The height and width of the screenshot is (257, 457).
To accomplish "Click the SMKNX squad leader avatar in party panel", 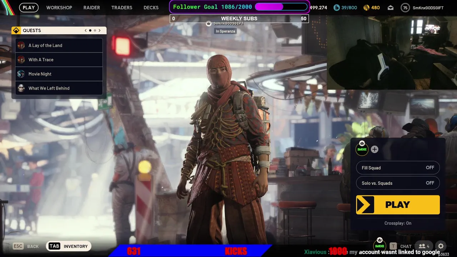I will coord(362,149).
